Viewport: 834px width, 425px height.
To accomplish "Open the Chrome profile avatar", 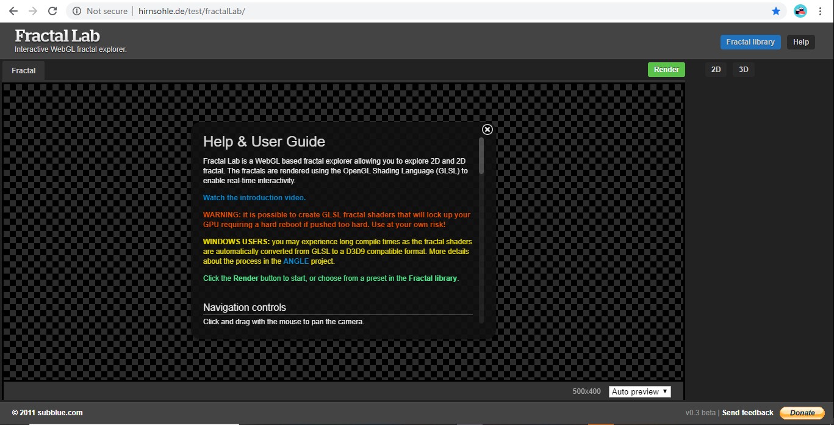I will [x=800, y=11].
